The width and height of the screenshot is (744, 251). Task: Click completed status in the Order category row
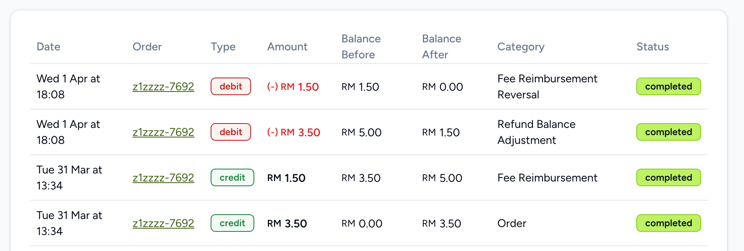668,223
